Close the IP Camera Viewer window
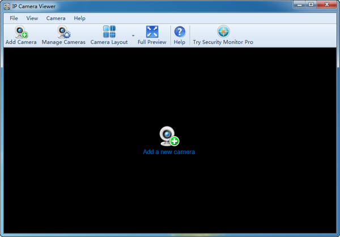This screenshot has width=340, height=237. [x=327, y=5]
